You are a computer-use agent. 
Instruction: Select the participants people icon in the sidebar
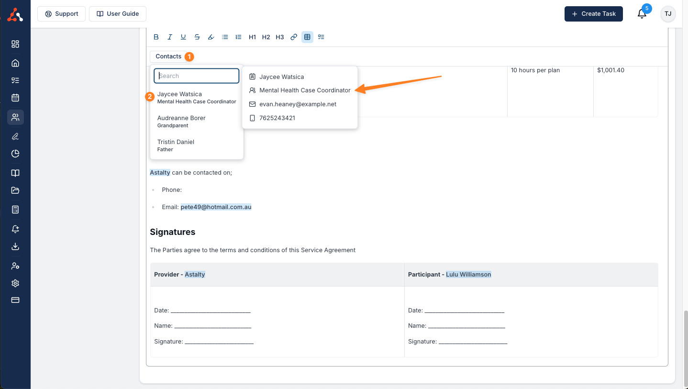click(x=15, y=117)
